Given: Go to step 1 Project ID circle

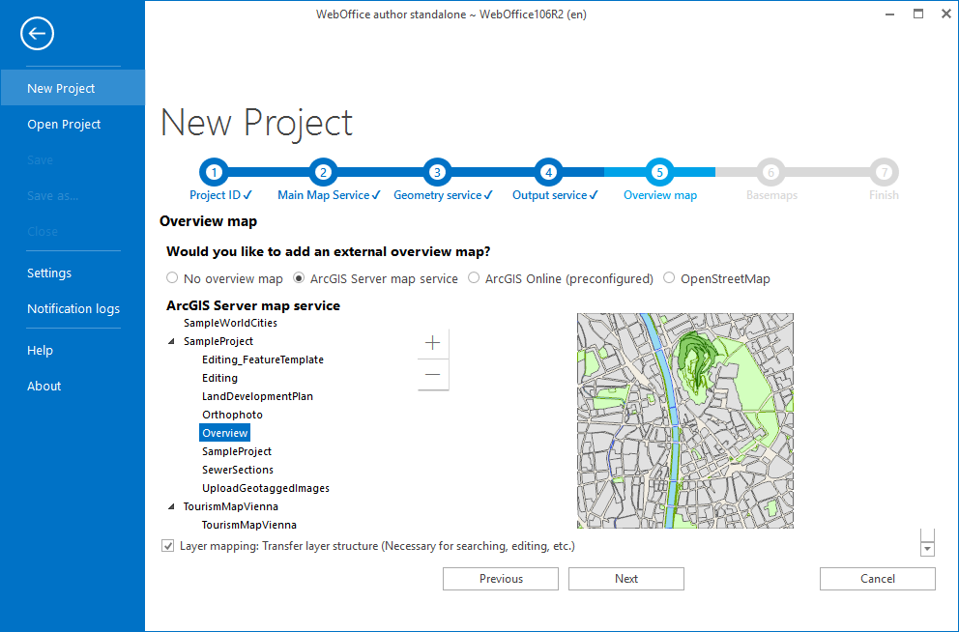Looking at the screenshot, I should coord(214,173).
